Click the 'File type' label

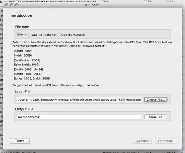(x=22, y=27)
